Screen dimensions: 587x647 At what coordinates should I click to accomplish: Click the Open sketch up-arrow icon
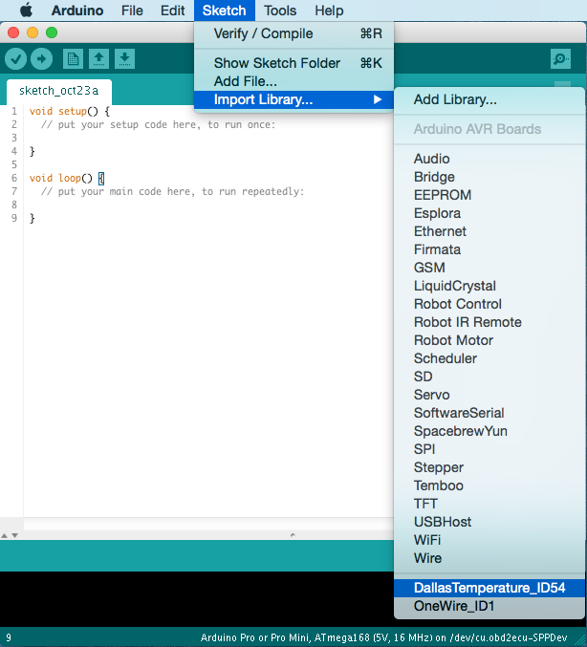pos(98,59)
